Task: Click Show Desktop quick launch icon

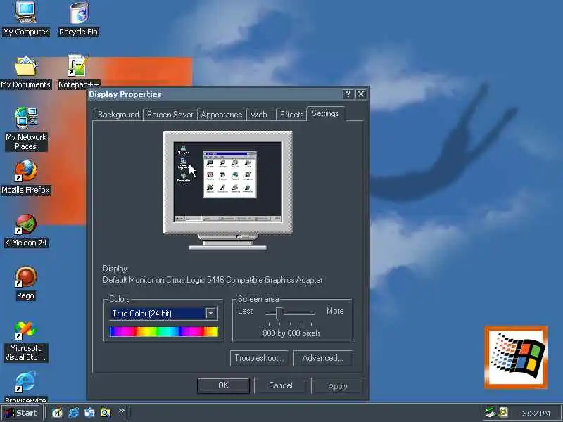Action: point(57,413)
